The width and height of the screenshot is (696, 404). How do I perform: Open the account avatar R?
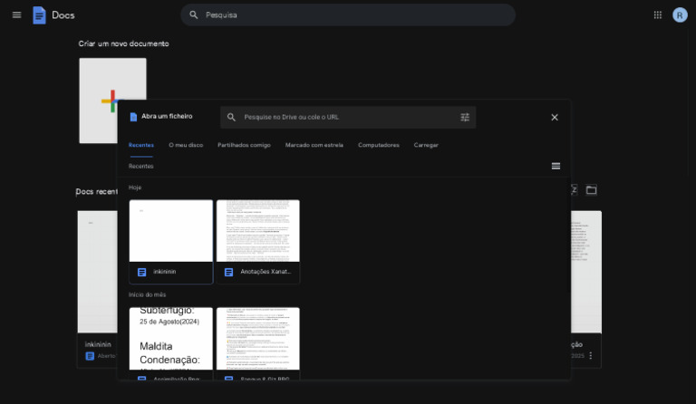pyautogui.click(x=680, y=15)
